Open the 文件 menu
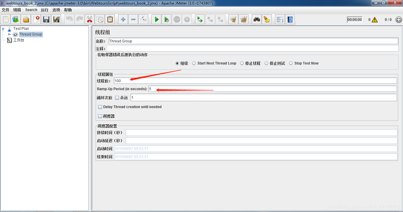 [5, 10]
